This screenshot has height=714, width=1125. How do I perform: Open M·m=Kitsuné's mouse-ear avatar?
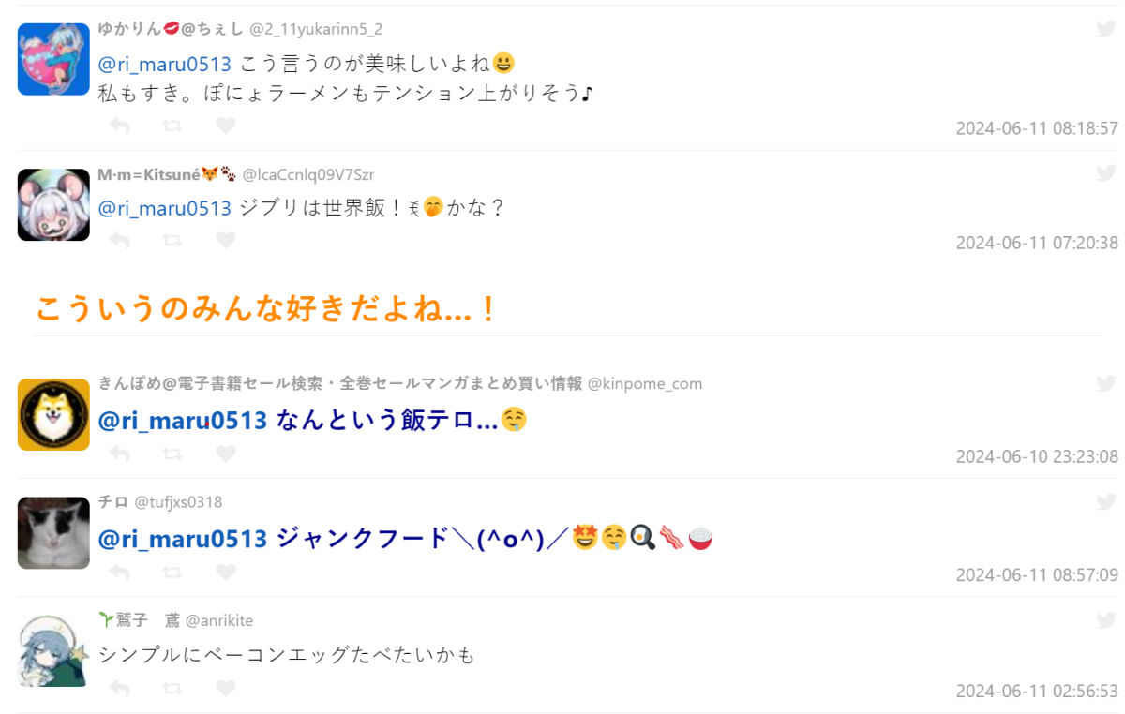tap(53, 204)
